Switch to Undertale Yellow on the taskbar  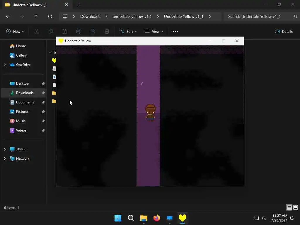pyautogui.click(x=182, y=218)
